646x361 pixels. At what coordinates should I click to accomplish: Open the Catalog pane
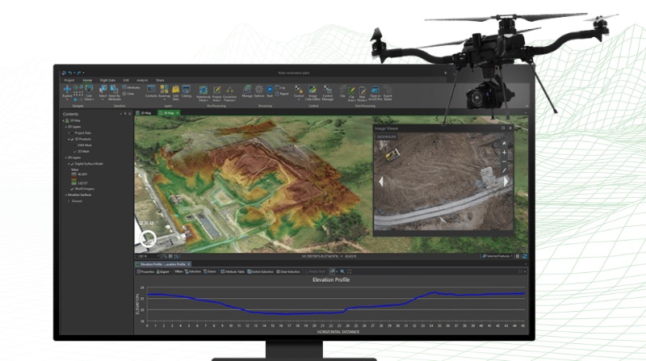[187, 91]
